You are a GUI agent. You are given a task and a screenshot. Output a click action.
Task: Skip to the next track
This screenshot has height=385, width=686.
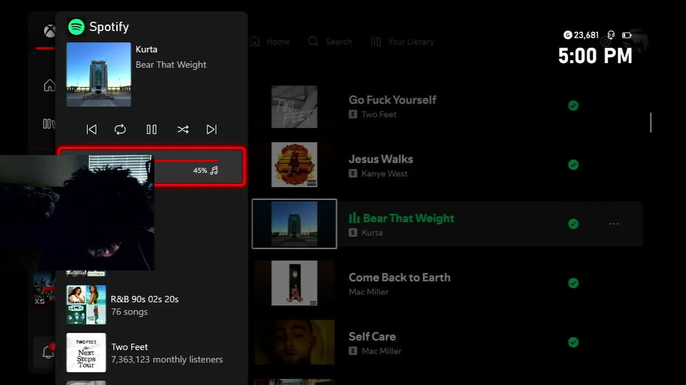(212, 129)
